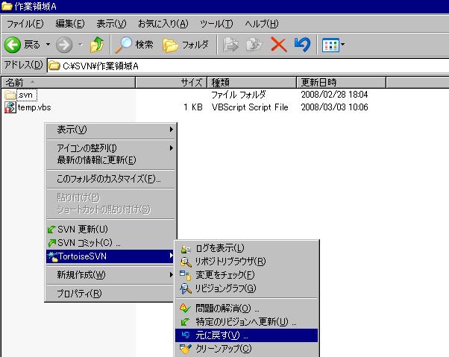
Task: Click the red X Delete icon
Action: [x=279, y=45]
